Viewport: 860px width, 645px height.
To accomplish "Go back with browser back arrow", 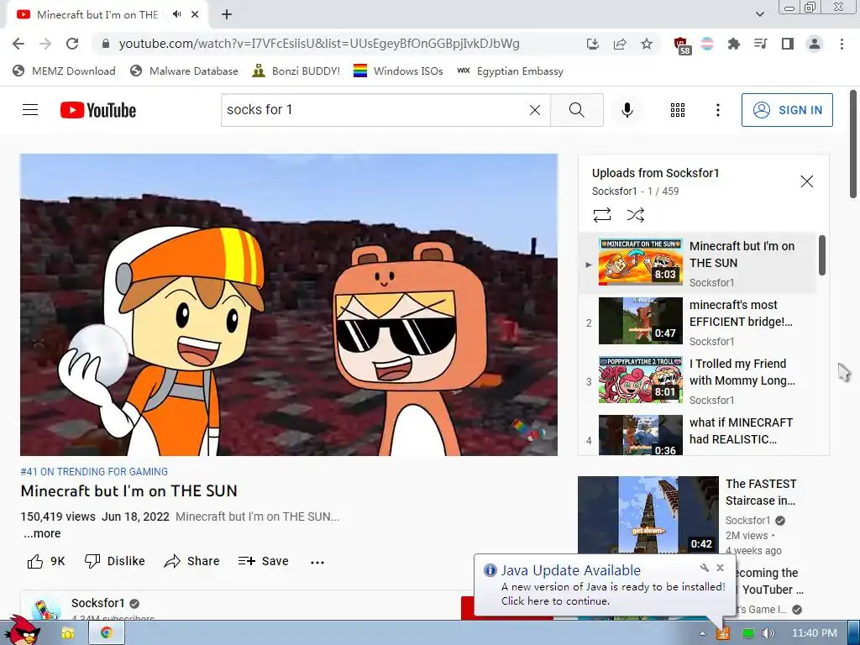I will pyautogui.click(x=18, y=44).
